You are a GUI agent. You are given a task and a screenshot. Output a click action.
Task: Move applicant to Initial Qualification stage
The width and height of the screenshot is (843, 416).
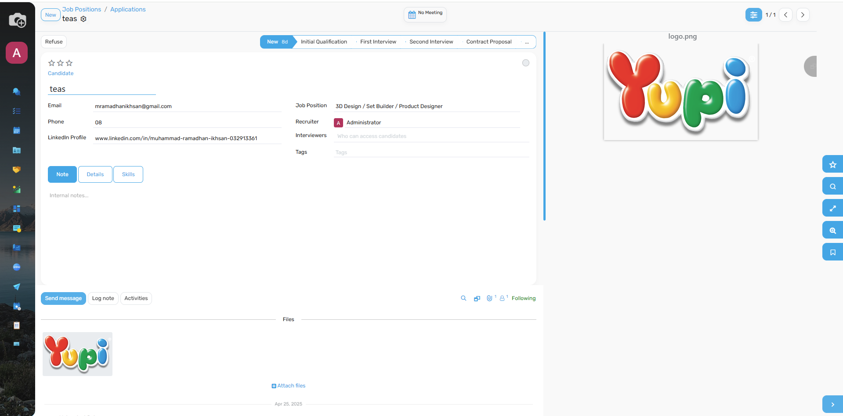[324, 42]
